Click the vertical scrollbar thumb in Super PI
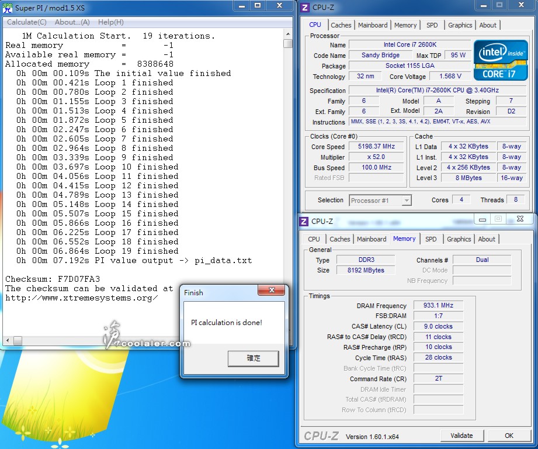538x449 pixels. click(x=288, y=44)
